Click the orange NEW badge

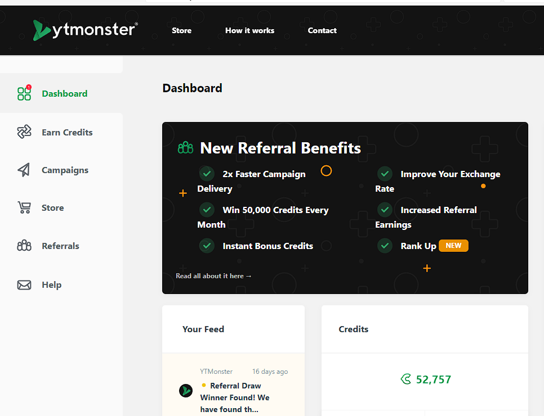pos(453,246)
